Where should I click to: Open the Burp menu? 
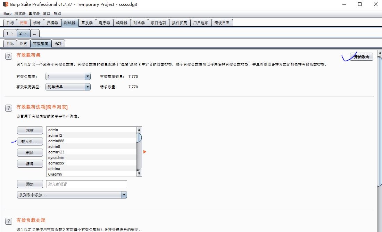tap(7, 14)
